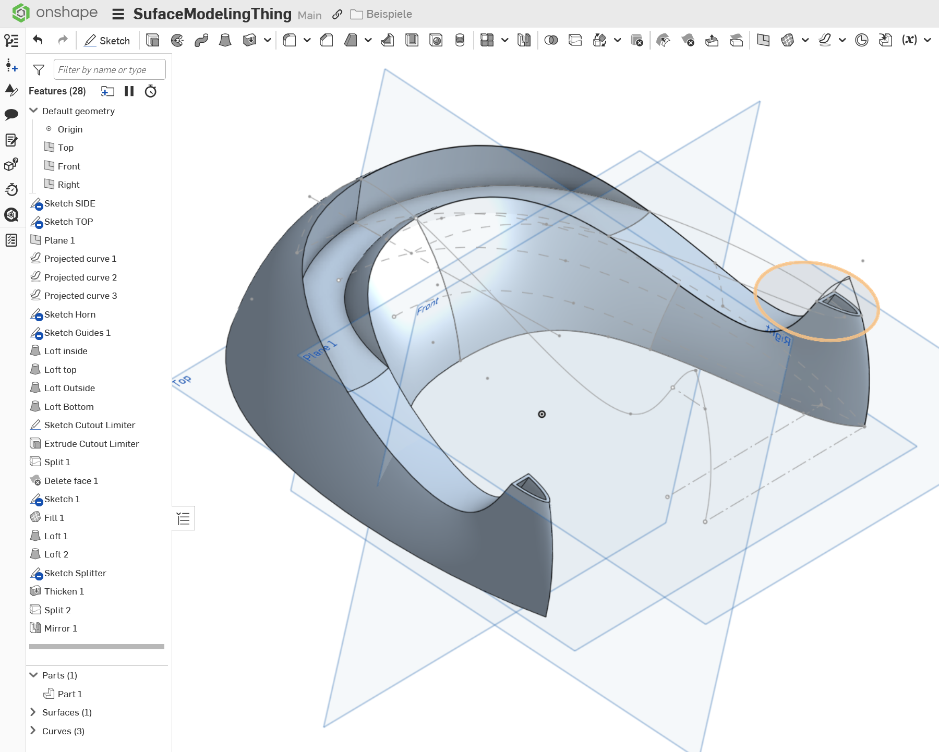This screenshot has height=752, width=939.
Task: Collapse the Default geometry group
Action: click(34, 111)
